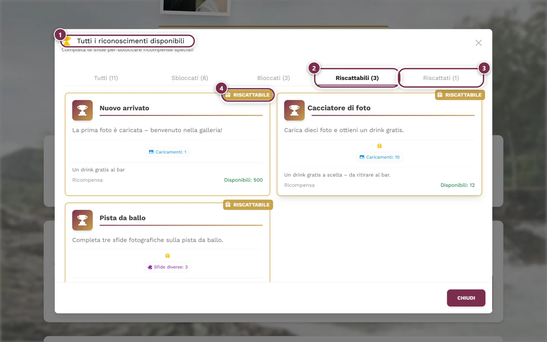The height and width of the screenshot is (342, 547).
Task: Close the dialog with the X icon
Action: click(479, 43)
